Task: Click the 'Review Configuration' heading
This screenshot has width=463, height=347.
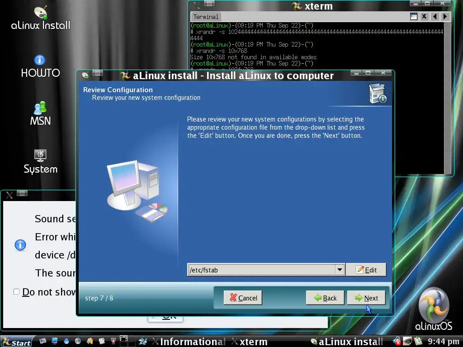Action: 118,90
